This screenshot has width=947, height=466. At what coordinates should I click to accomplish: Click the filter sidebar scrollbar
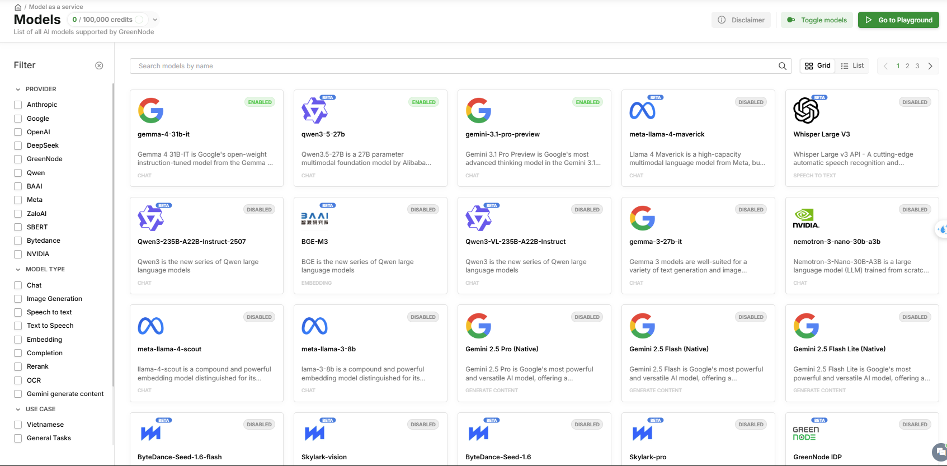(113, 235)
